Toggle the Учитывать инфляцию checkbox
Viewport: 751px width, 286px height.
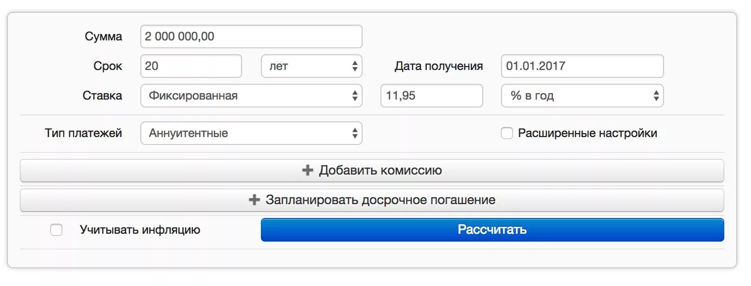(57, 230)
